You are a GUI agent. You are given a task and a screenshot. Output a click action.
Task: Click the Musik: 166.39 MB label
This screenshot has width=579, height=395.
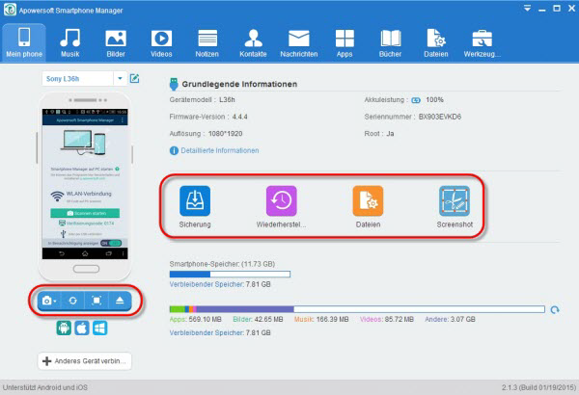point(321,320)
